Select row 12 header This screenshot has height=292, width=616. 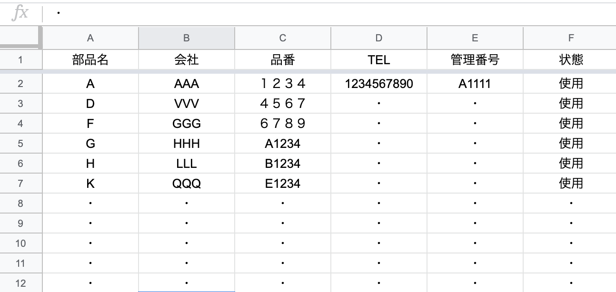pyautogui.click(x=20, y=283)
